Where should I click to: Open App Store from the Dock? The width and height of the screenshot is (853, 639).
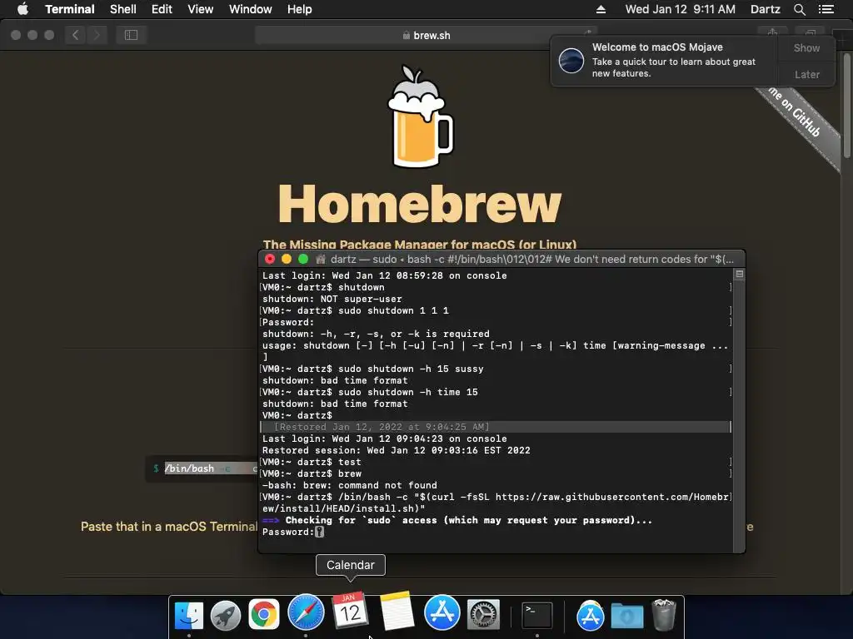point(441,612)
